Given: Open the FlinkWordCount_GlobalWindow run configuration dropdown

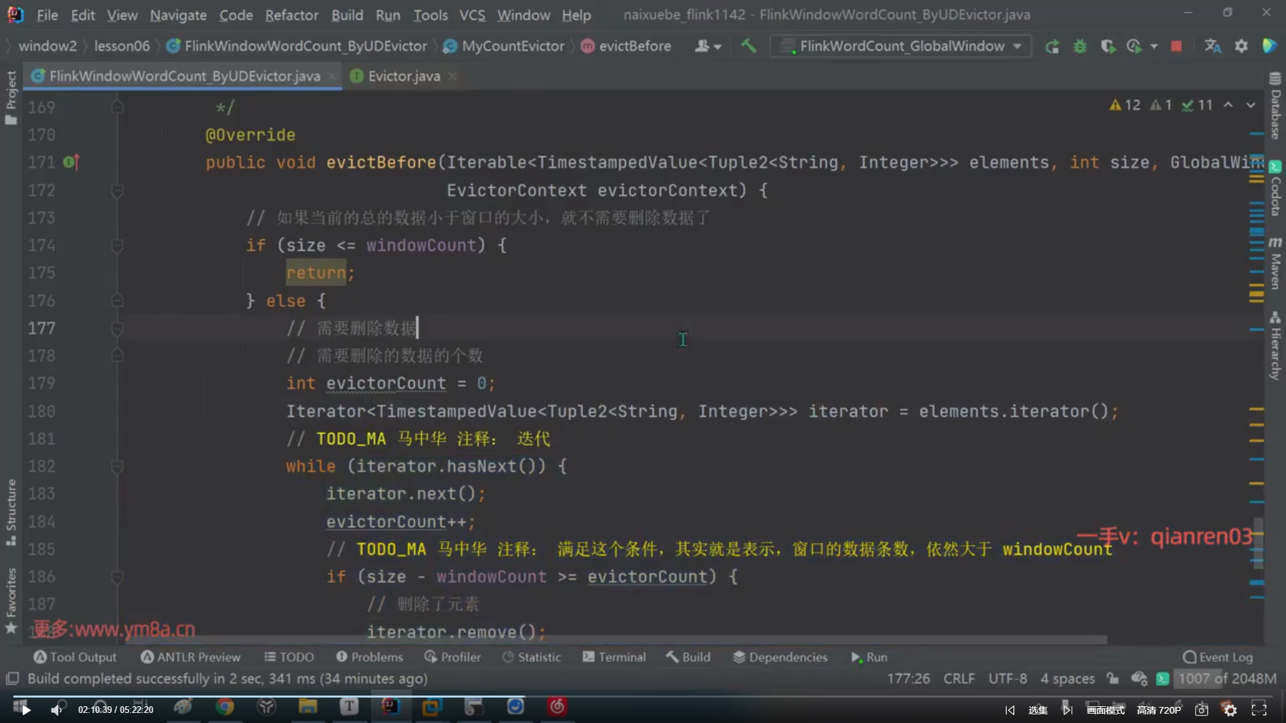Looking at the screenshot, I should coord(901,46).
